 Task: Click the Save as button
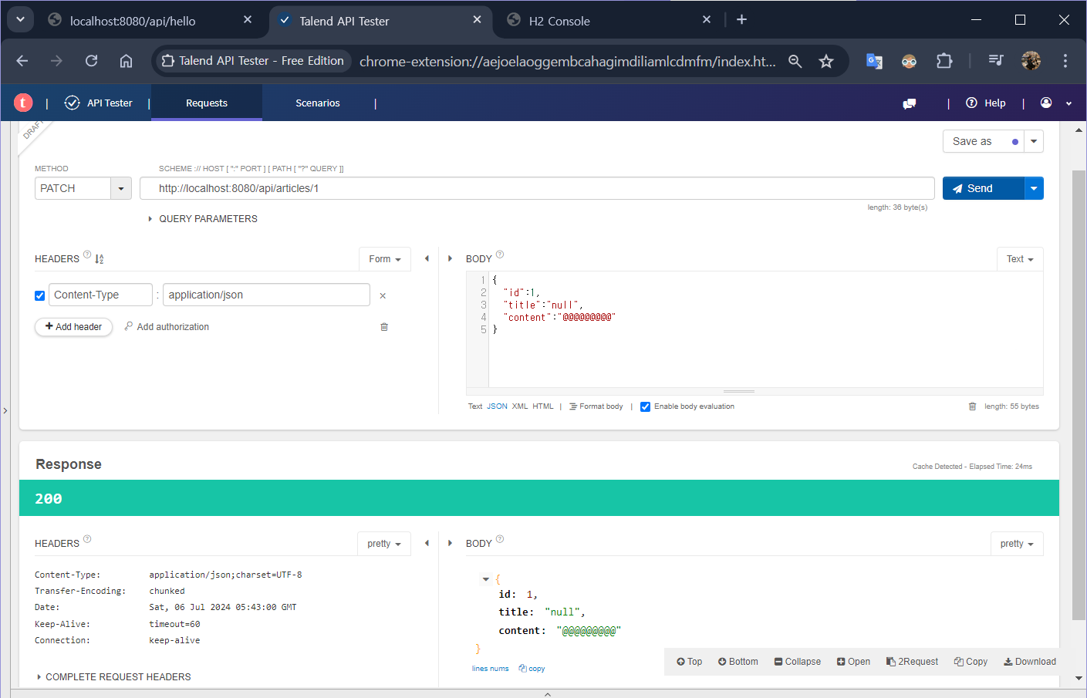(x=983, y=141)
